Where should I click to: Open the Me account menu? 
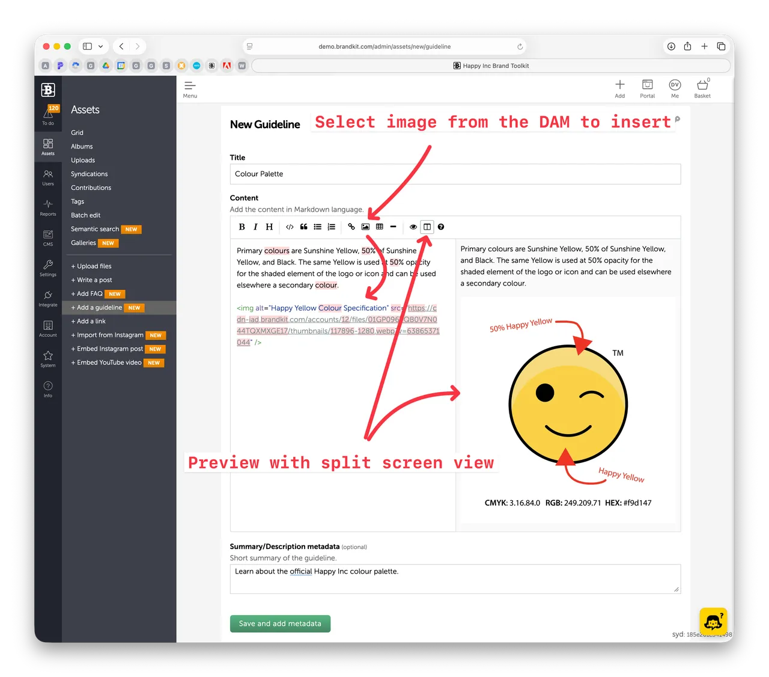coord(675,88)
